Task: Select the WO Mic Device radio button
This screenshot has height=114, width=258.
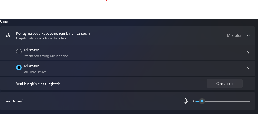Action: coord(19,68)
